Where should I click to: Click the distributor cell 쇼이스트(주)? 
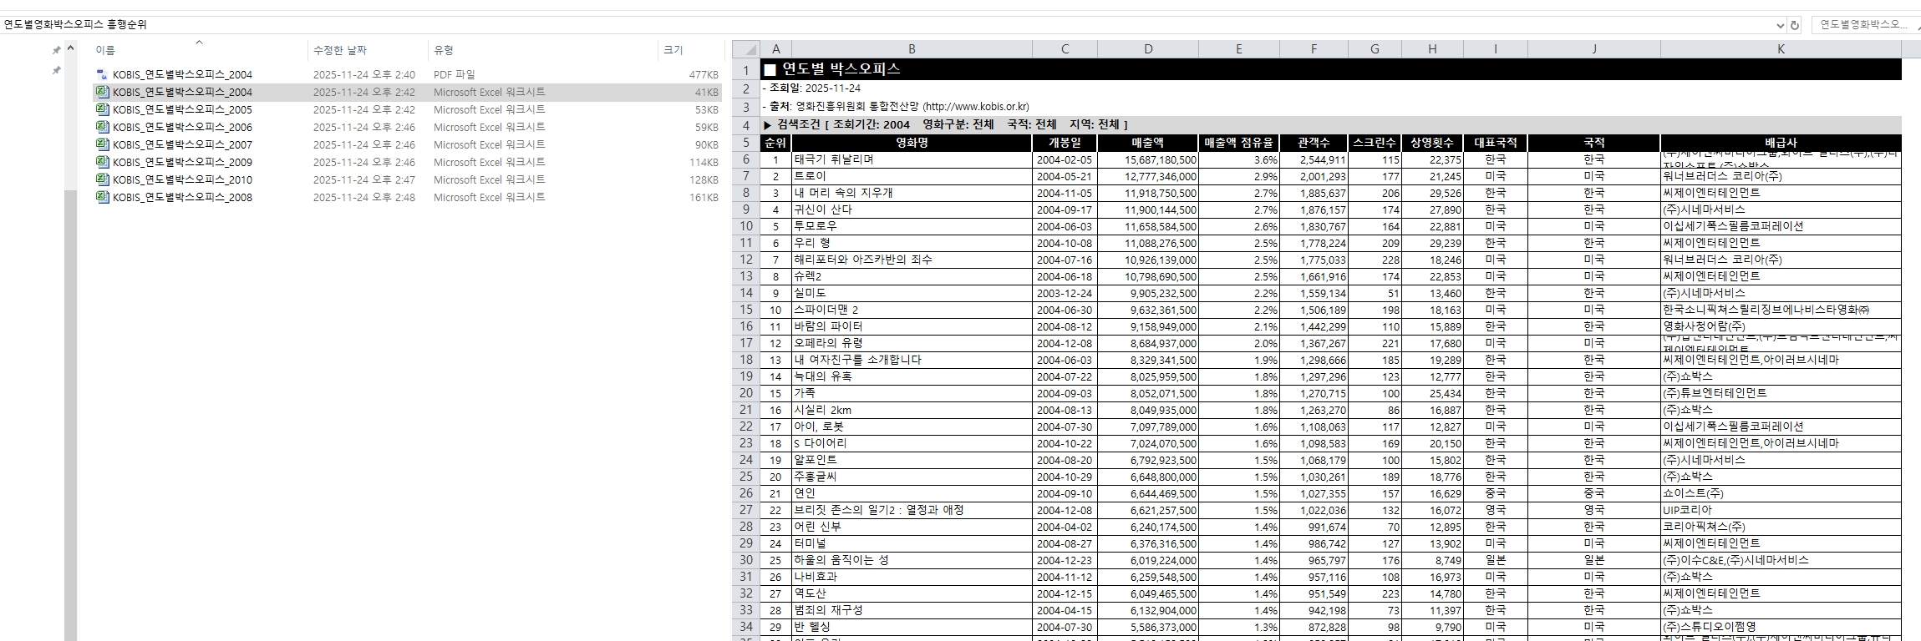[1781, 493]
